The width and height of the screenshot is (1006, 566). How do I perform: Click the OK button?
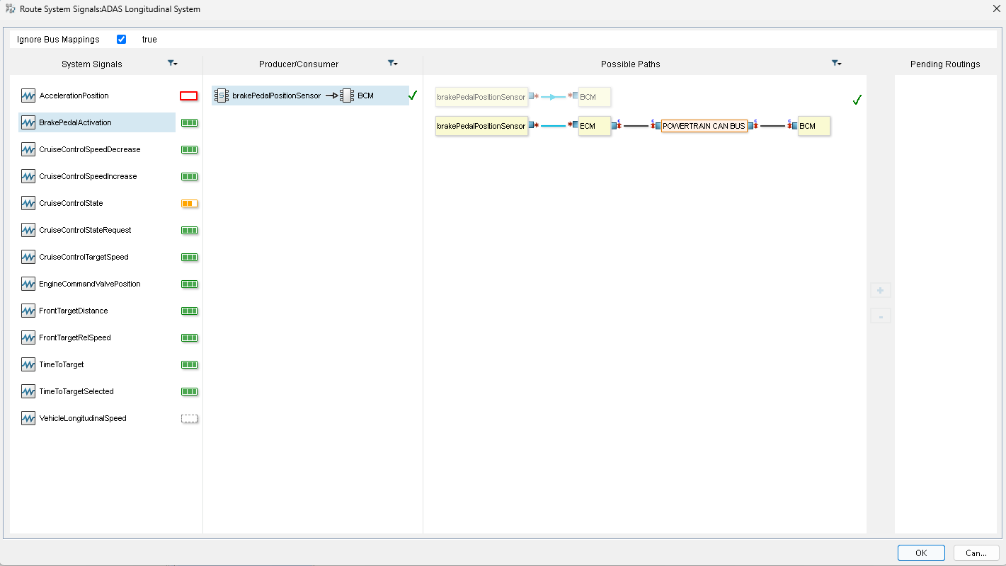click(920, 553)
